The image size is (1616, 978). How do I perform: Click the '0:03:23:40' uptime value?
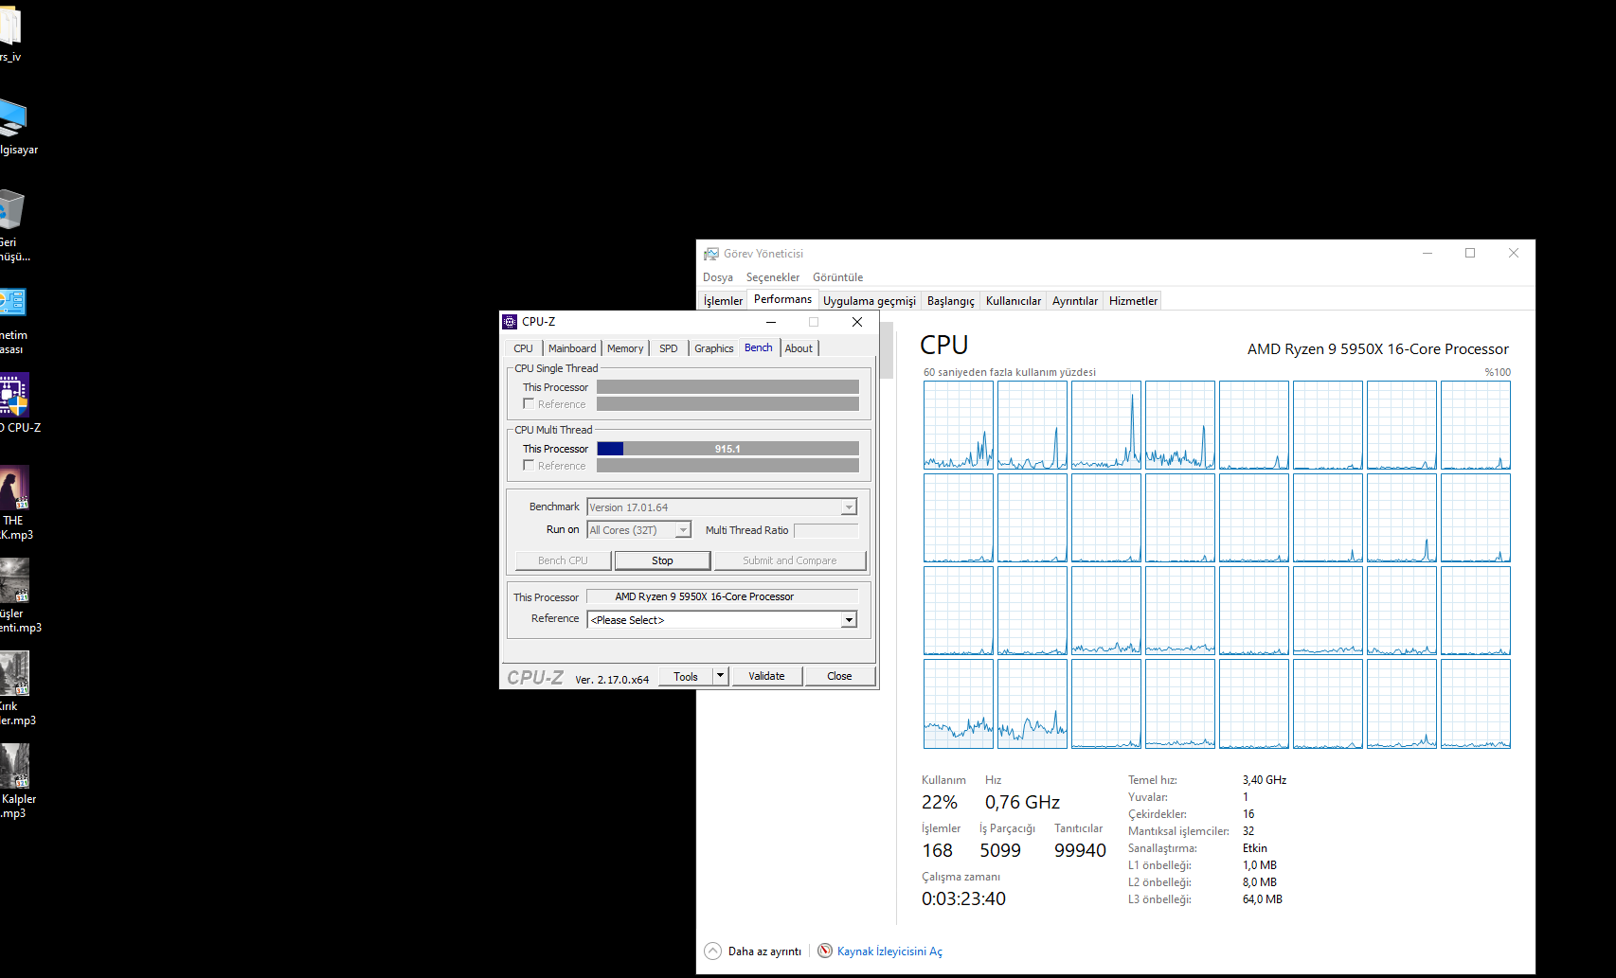[x=963, y=899]
